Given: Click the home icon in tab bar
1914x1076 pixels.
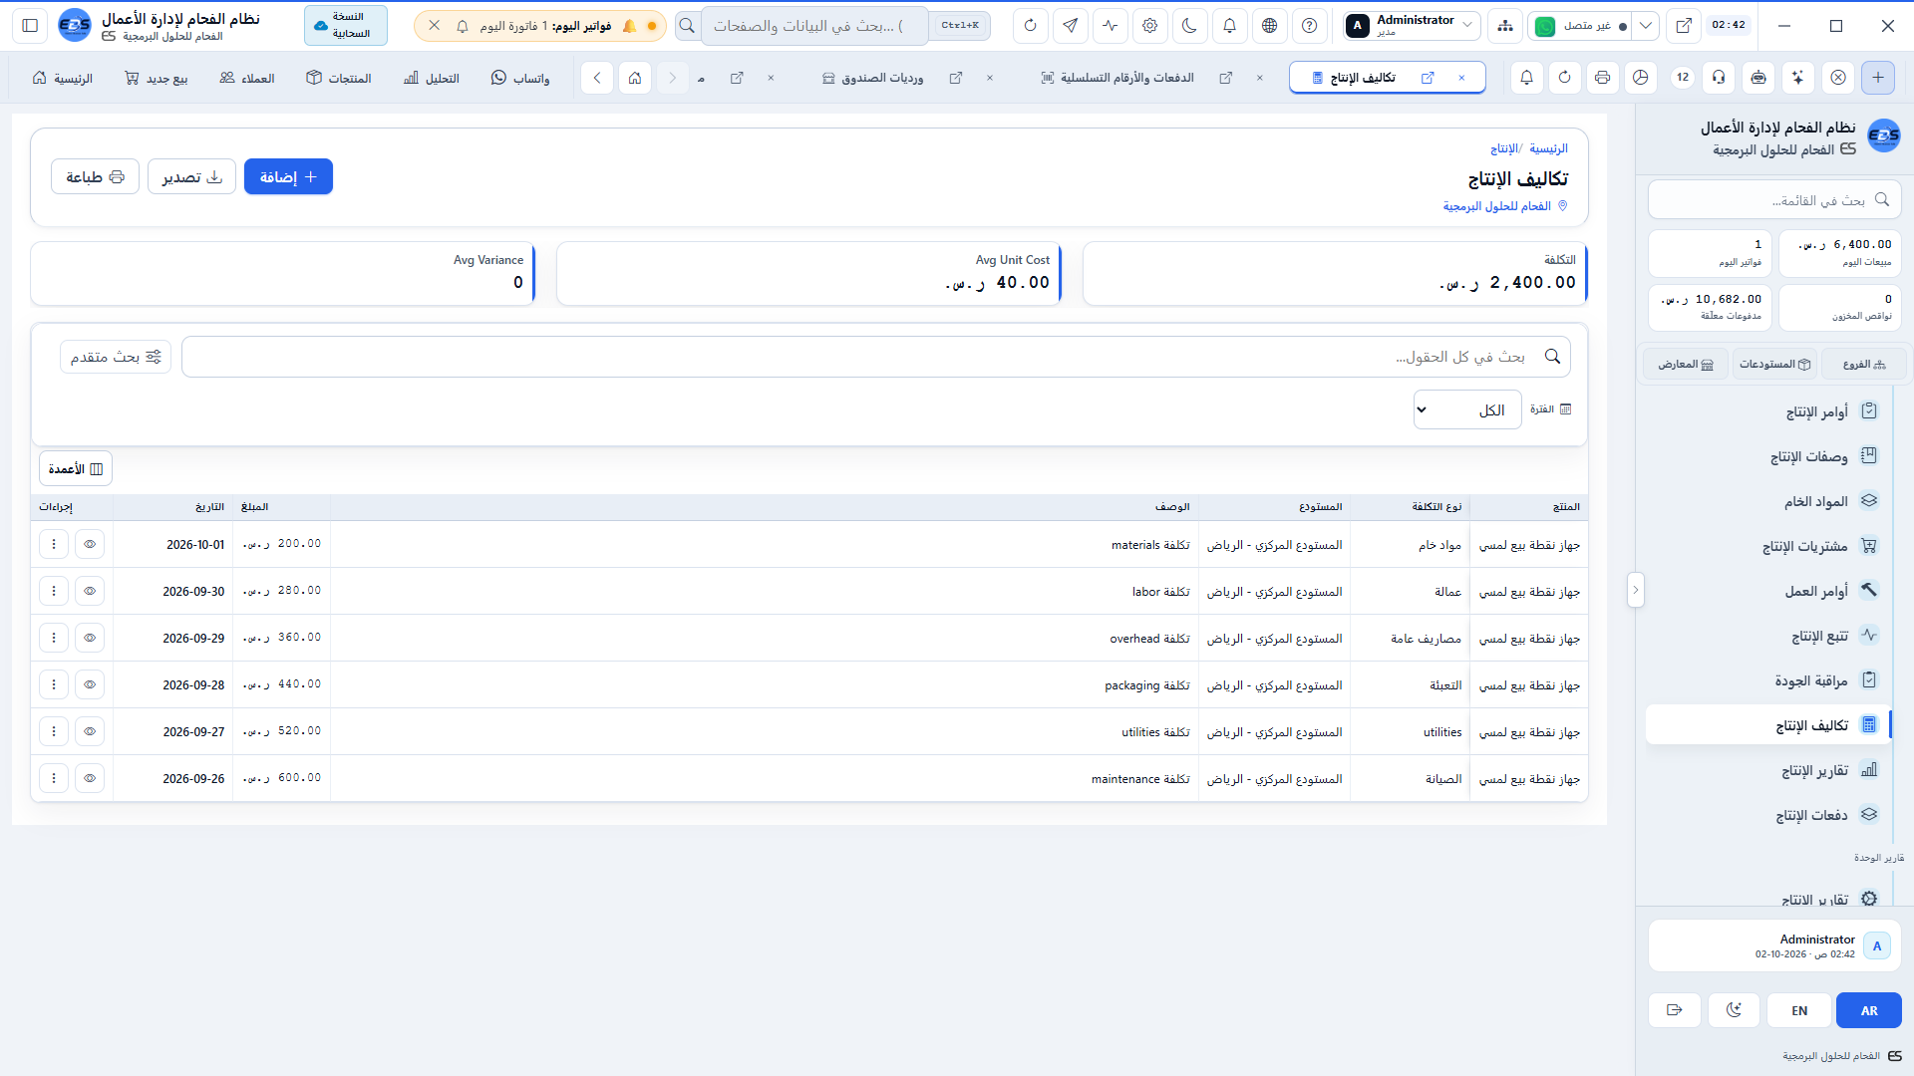Looking at the screenshot, I should pos(635,78).
